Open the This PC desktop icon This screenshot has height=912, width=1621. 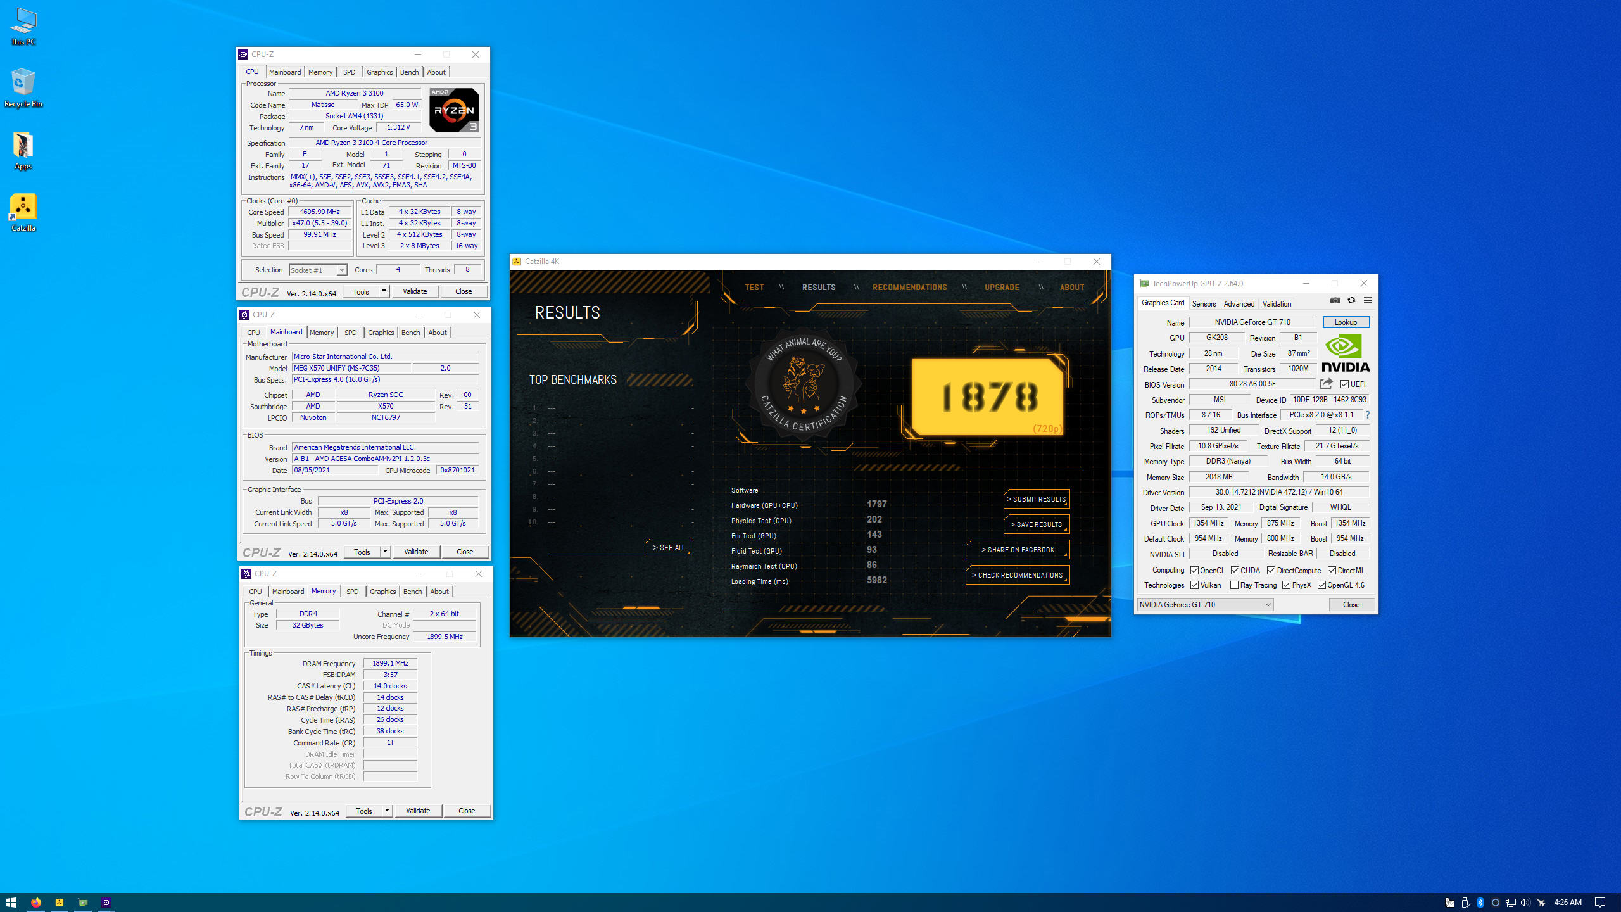coord(23,27)
